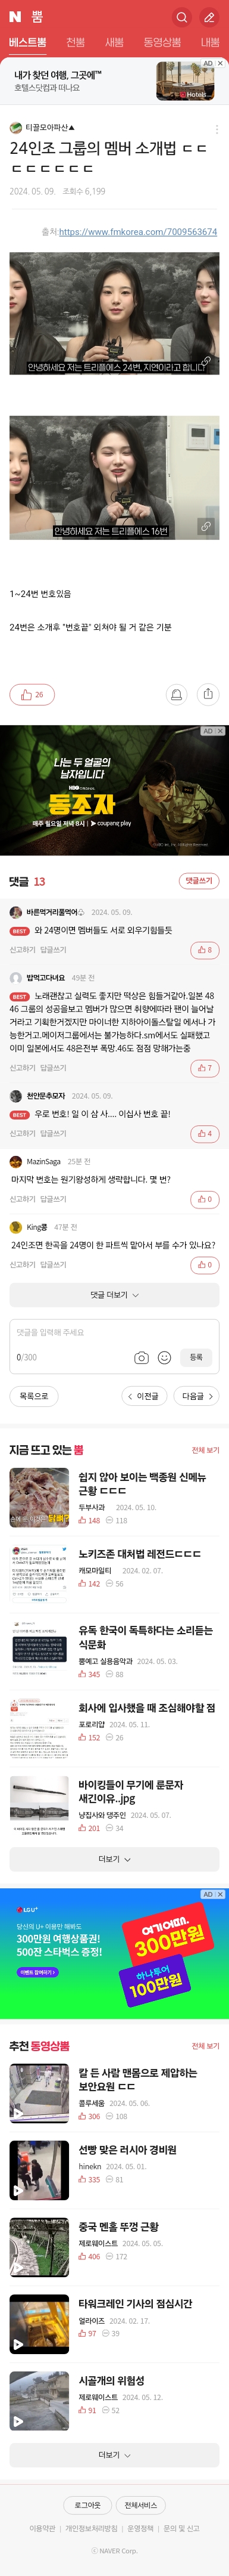Screen dimensions: 229x2576
Task: Click the 댓글쓰기 button
Action: click(x=199, y=881)
